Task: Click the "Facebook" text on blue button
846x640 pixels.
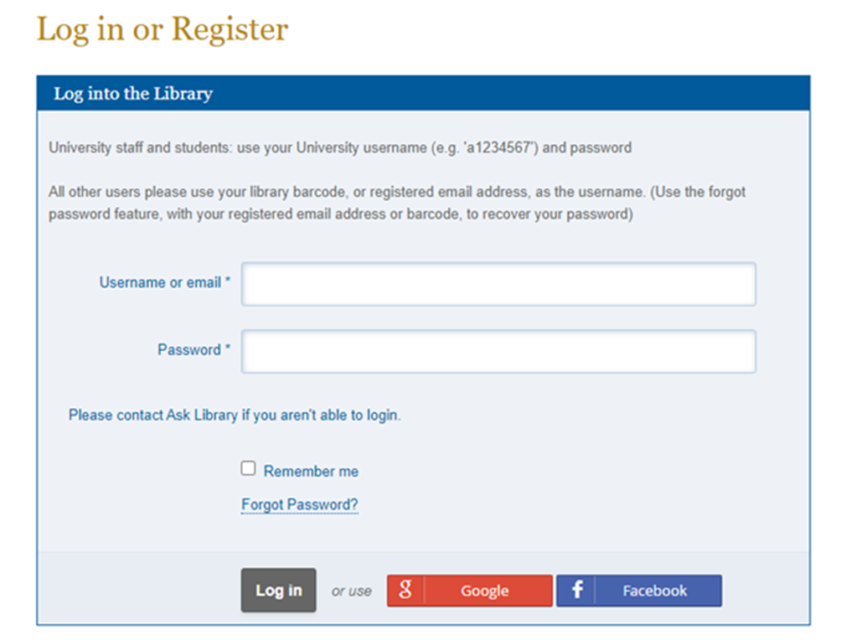Action: coord(654,591)
